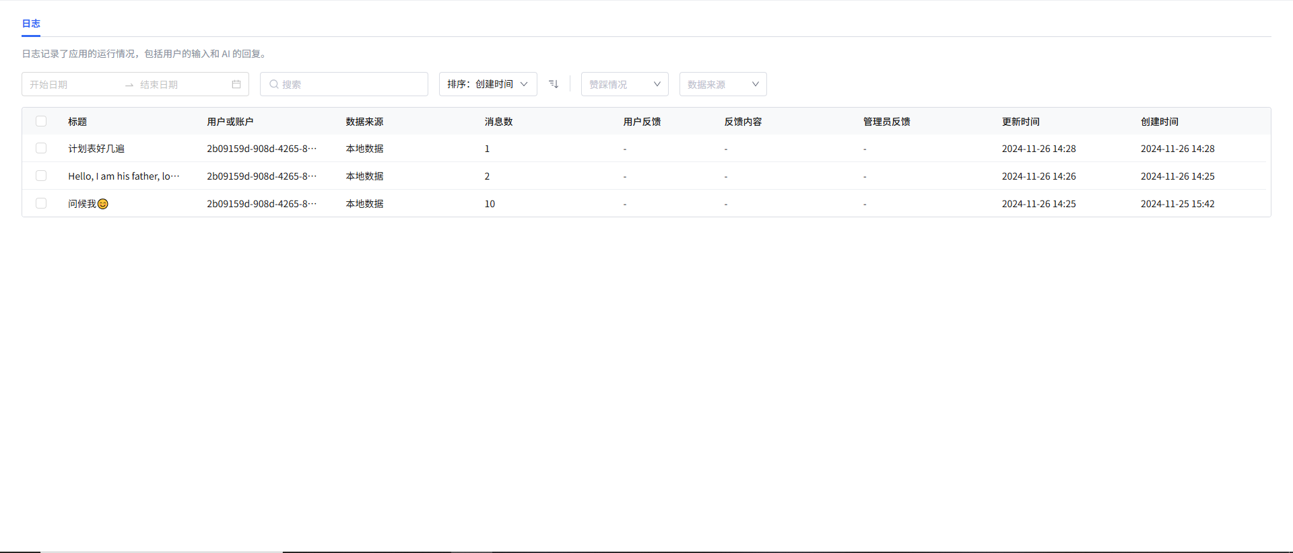Click the 管理员反馈 column header
Image resolution: width=1293 pixels, height=553 pixels.
(x=887, y=122)
